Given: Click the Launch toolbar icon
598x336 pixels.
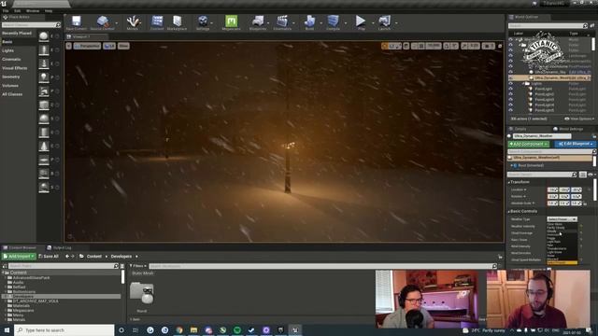Looking at the screenshot, I should click(384, 22).
